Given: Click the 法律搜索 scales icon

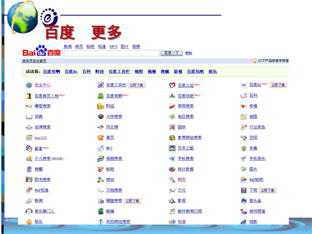Looking at the screenshot, I should [29, 127].
